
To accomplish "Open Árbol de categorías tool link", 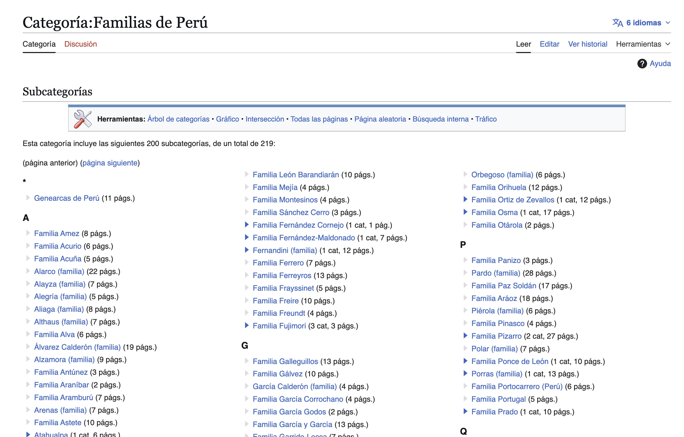I will pos(178,119).
